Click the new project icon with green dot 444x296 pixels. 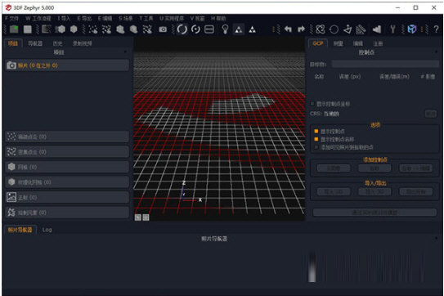point(14,29)
